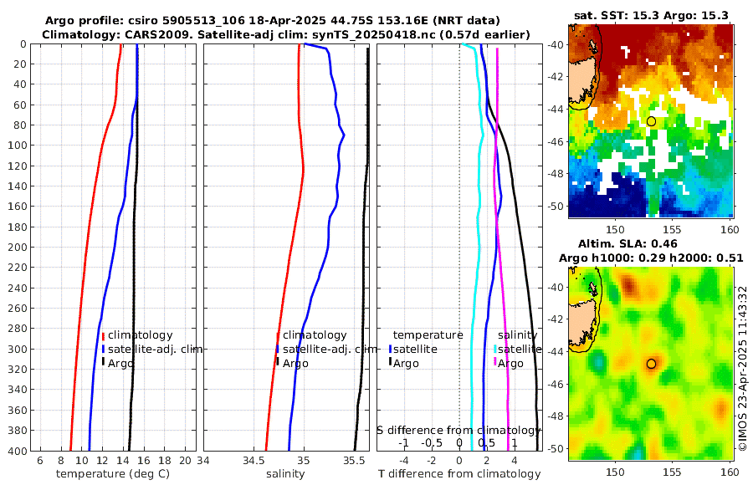The width and height of the screenshot is (753, 485).
Task: Click the S difference tick -0.5
Action: pos(431,443)
